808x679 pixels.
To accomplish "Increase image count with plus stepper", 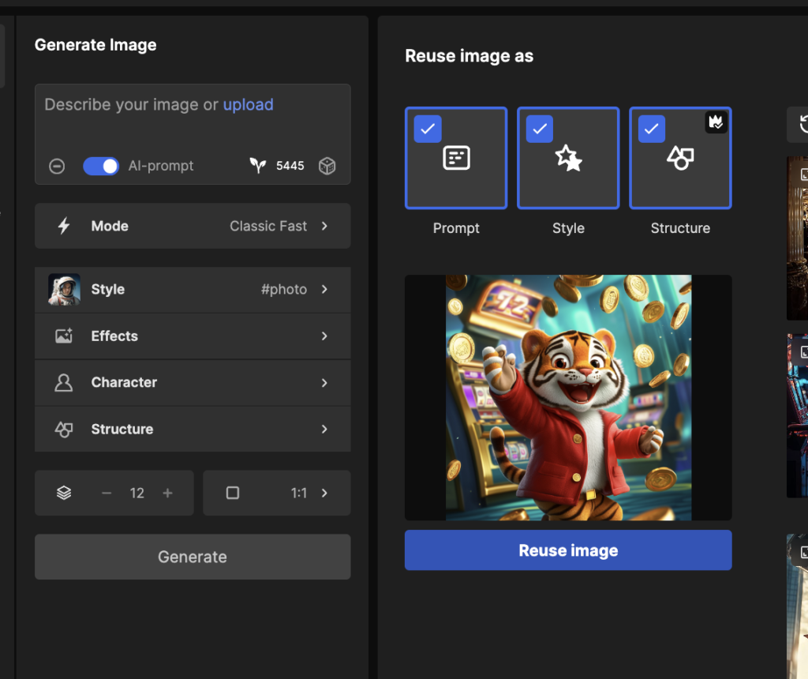I will click(167, 493).
